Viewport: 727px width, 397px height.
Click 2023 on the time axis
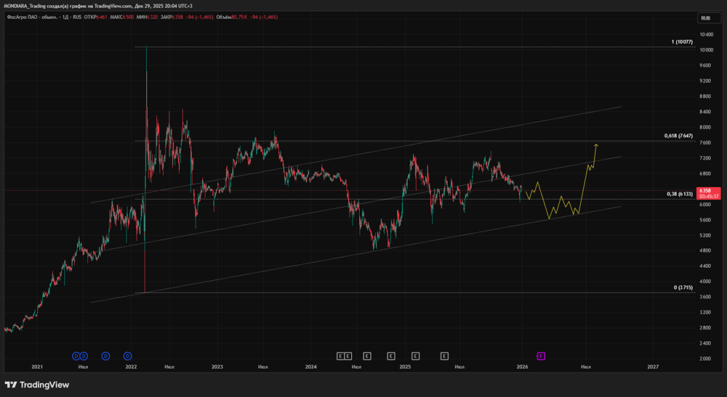click(217, 367)
